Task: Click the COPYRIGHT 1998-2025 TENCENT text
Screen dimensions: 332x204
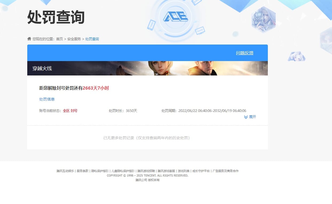Action: point(148,175)
